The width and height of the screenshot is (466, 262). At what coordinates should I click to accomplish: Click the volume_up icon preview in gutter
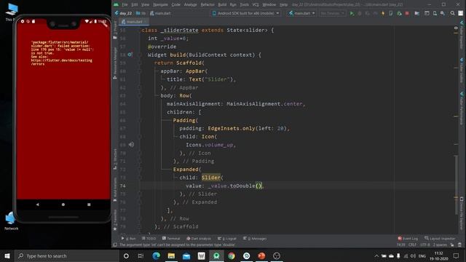click(131, 145)
